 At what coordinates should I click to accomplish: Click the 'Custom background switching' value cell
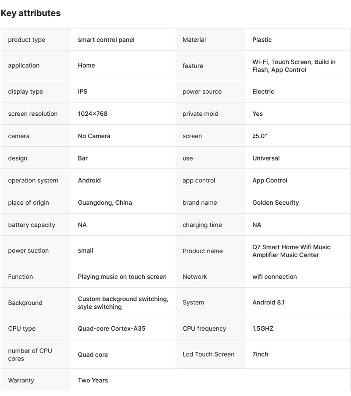[123, 303]
